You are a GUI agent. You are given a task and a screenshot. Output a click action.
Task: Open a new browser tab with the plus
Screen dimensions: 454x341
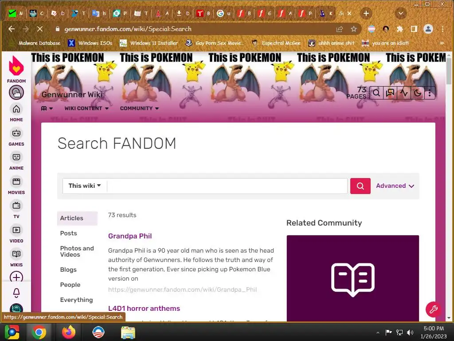(366, 13)
